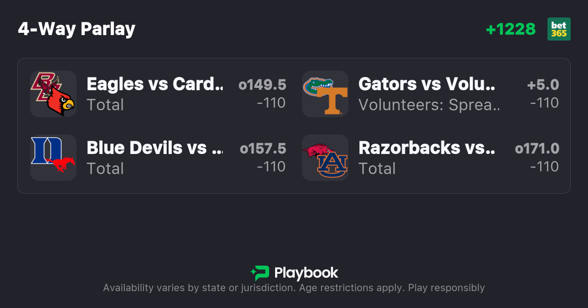
Task: Click the bet365 sportsbook logo
Action: pos(559,29)
